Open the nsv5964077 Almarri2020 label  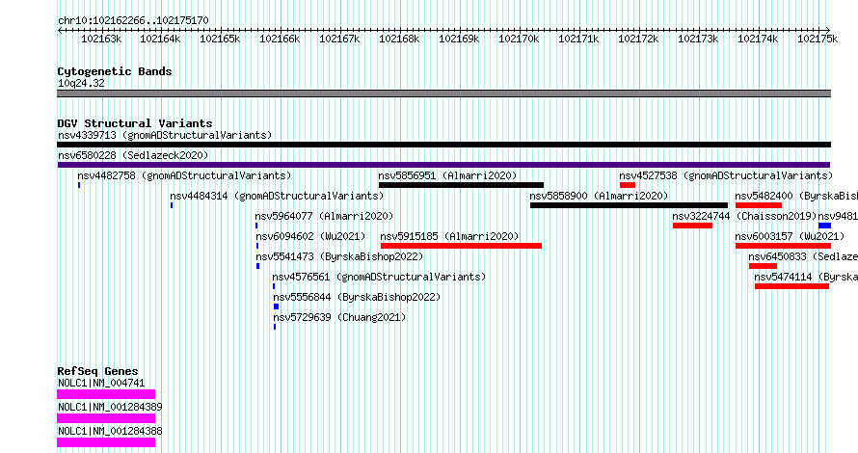point(324,216)
